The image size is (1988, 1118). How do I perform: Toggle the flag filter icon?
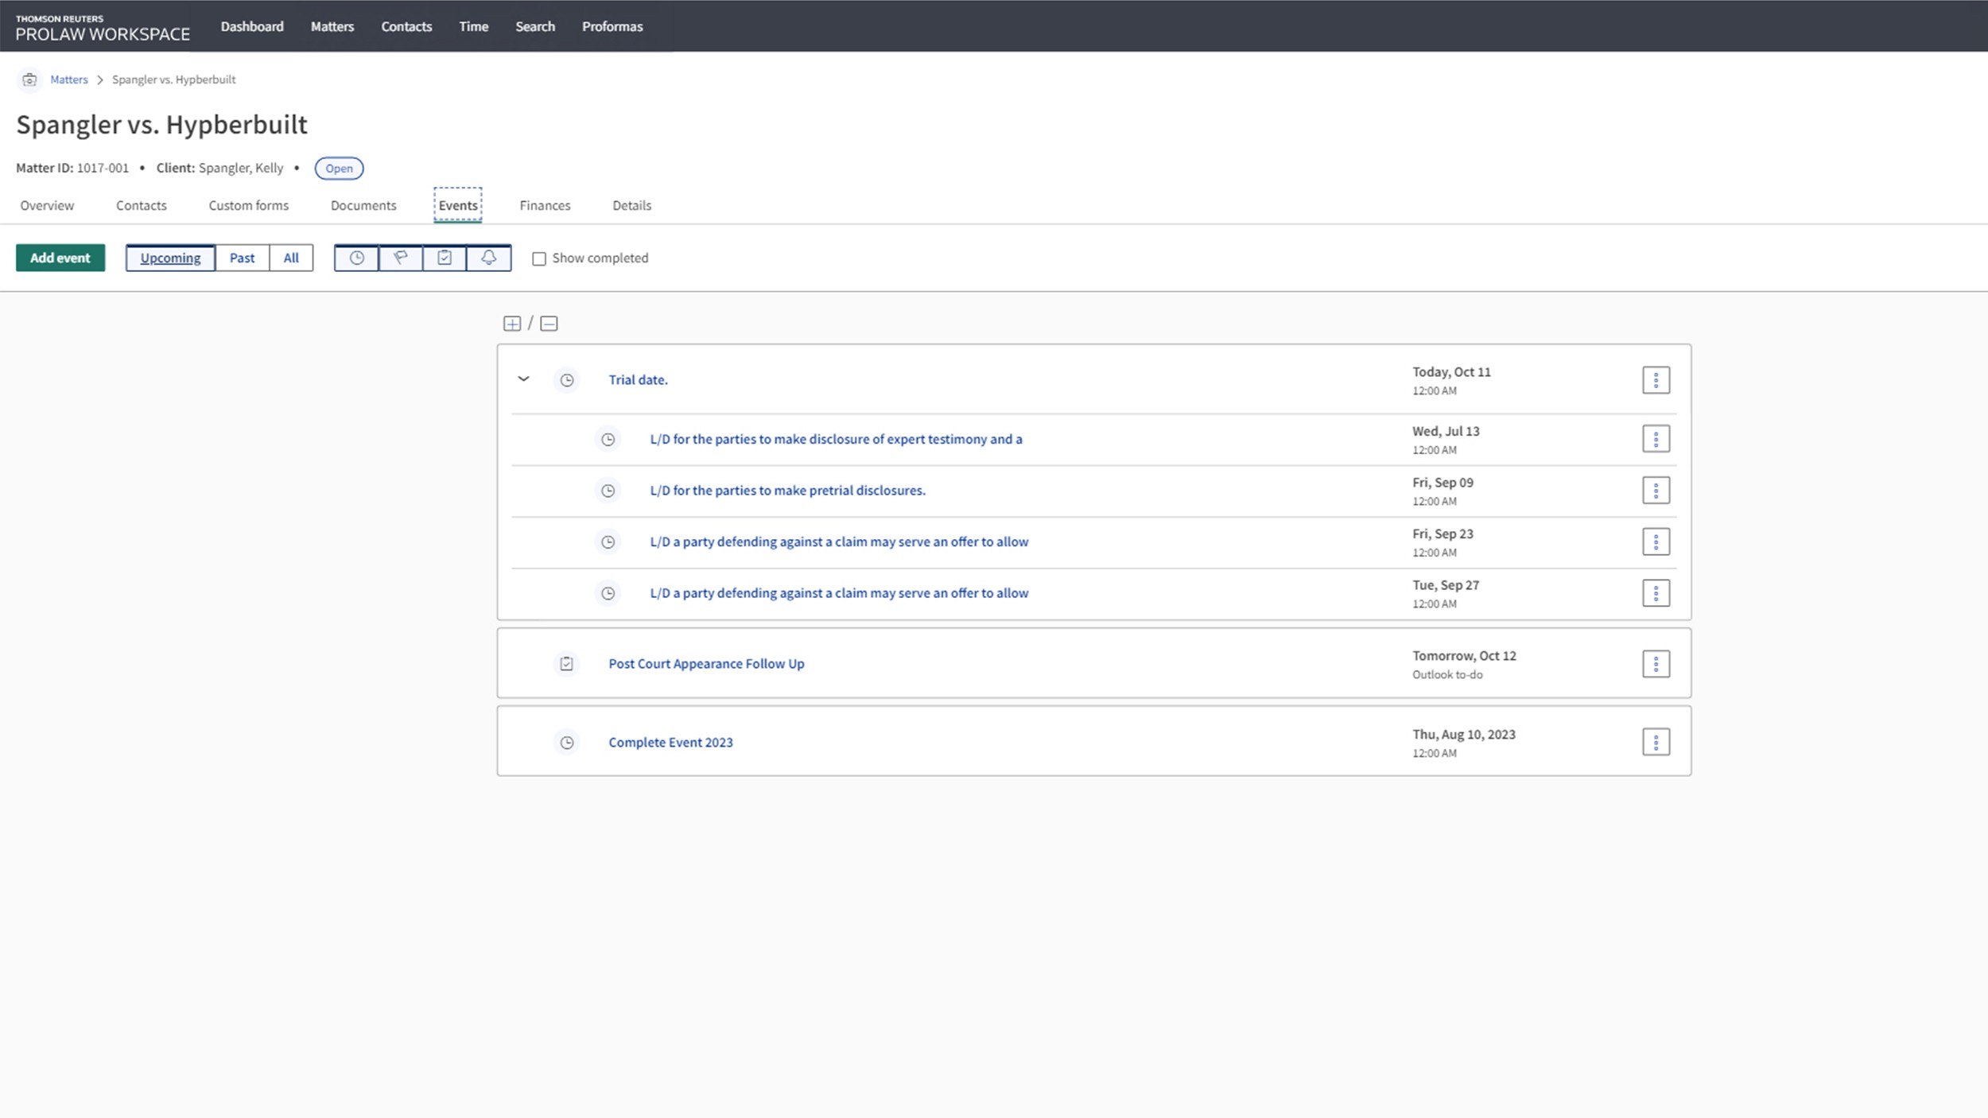coord(401,258)
